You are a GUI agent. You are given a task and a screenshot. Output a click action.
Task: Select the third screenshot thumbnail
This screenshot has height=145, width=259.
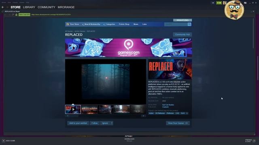[106, 109]
